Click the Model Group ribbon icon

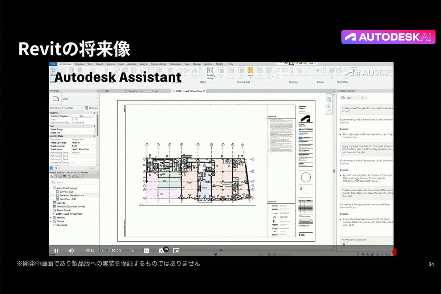click(x=210, y=72)
